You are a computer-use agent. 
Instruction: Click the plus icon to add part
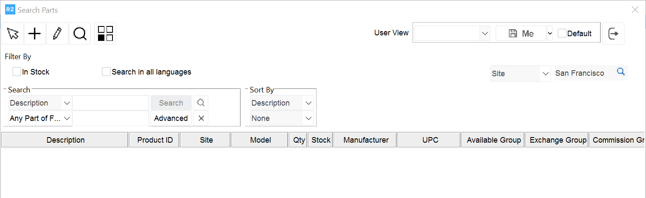click(35, 34)
